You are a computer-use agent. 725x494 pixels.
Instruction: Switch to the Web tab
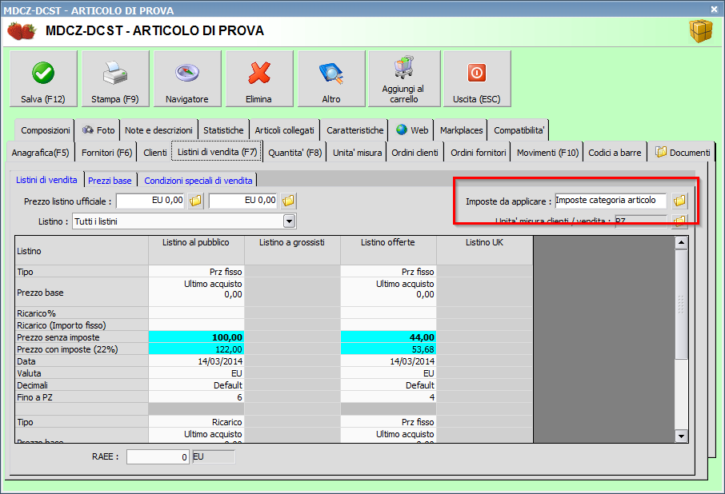coord(412,130)
